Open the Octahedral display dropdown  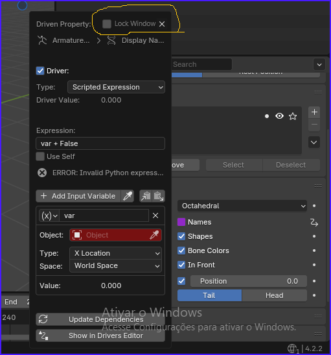click(x=242, y=206)
